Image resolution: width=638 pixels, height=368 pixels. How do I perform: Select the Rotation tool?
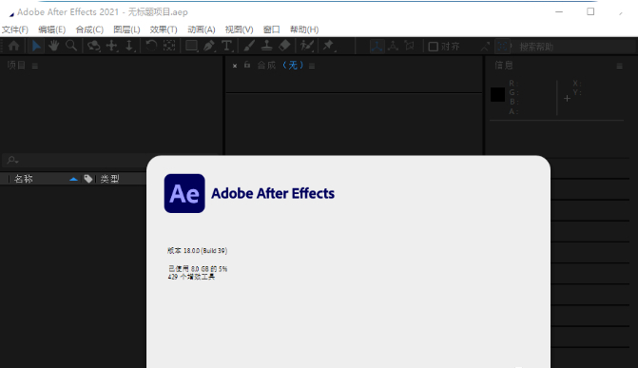pos(151,46)
